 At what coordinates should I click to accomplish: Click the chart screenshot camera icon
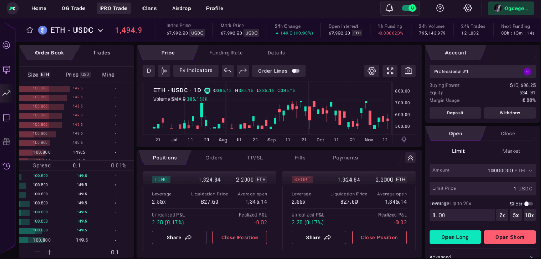pyautogui.click(x=407, y=71)
